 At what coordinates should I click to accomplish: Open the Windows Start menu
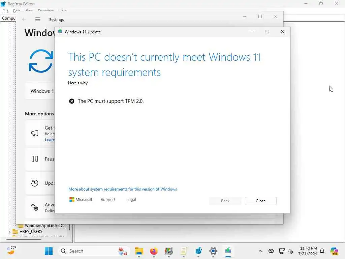click(x=49, y=251)
